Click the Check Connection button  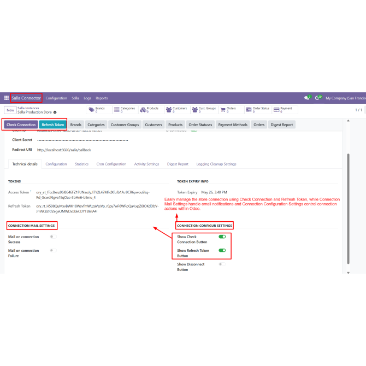click(x=21, y=125)
